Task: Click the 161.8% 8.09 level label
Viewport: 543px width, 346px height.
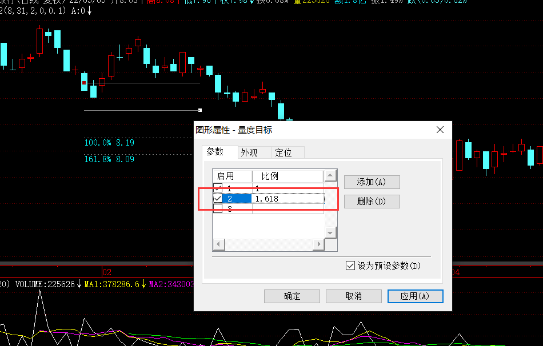Action: tap(109, 159)
